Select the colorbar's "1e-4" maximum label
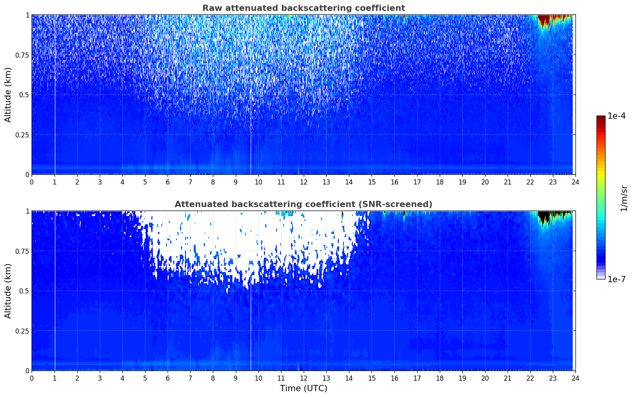Screen dimensions: 632x397 click(x=616, y=116)
